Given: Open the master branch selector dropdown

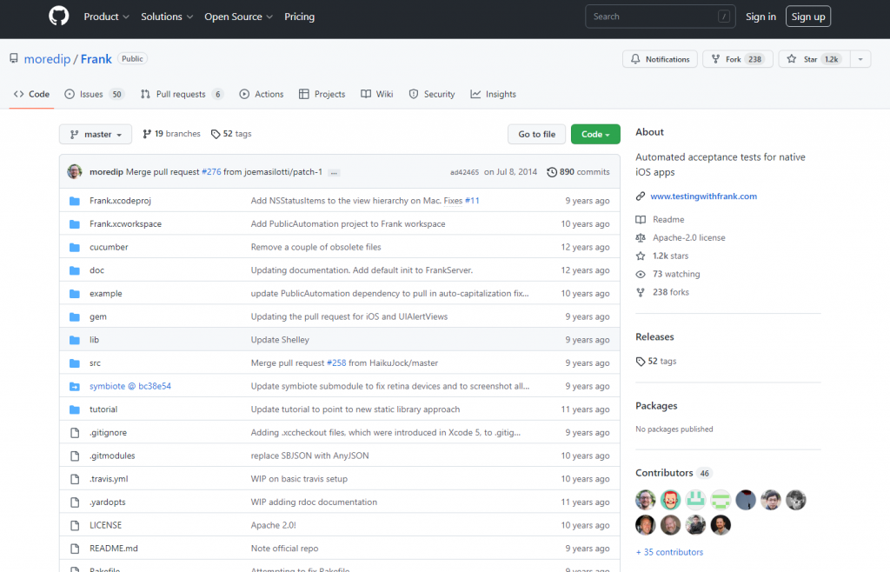Looking at the screenshot, I should [x=96, y=135].
